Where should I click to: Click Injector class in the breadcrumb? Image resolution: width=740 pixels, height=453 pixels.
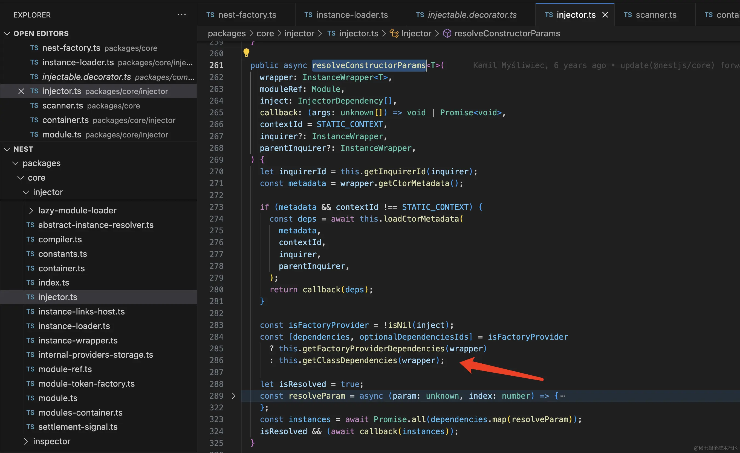[416, 33]
